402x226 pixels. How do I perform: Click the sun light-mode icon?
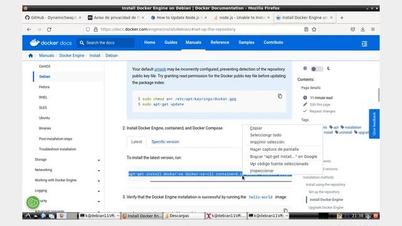coord(305,68)
